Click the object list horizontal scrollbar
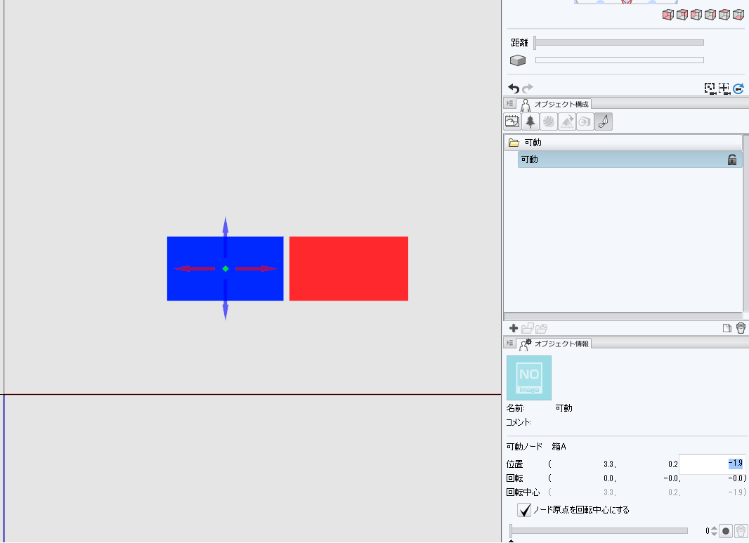 pos(623,316)
